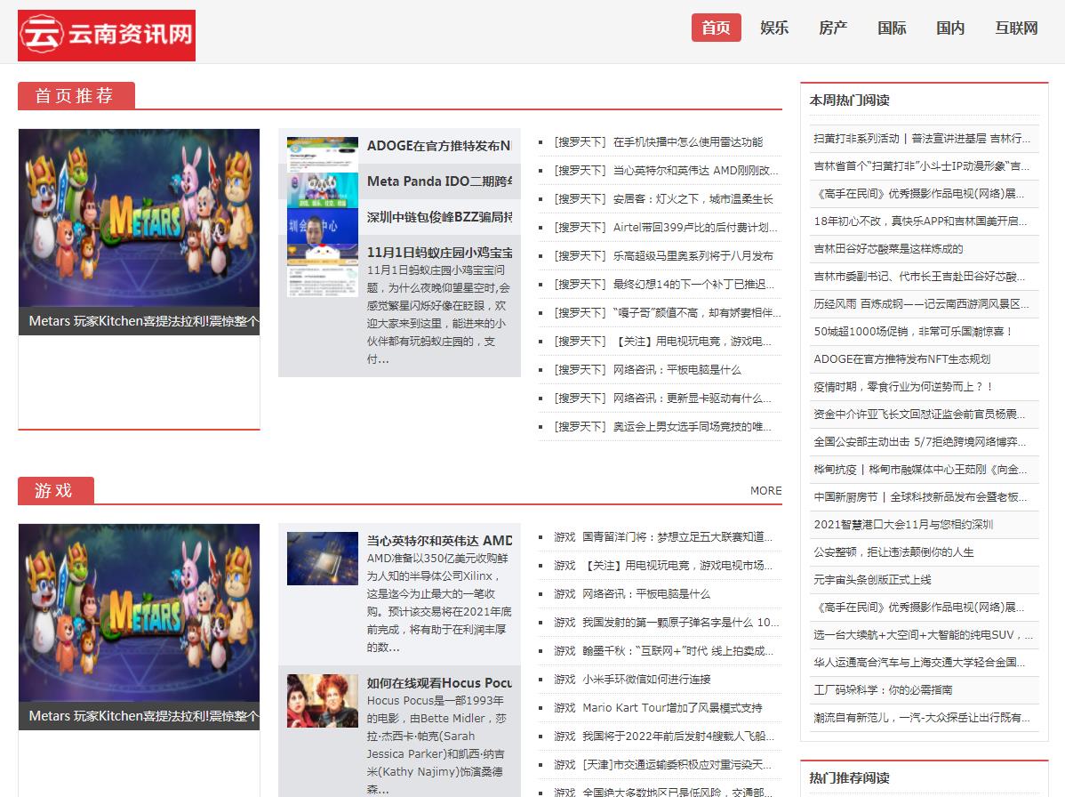The image size is (1065, 797).
Task: Open the Meta Panda IDO thumbnail image
Action: [x=323, y=190]
